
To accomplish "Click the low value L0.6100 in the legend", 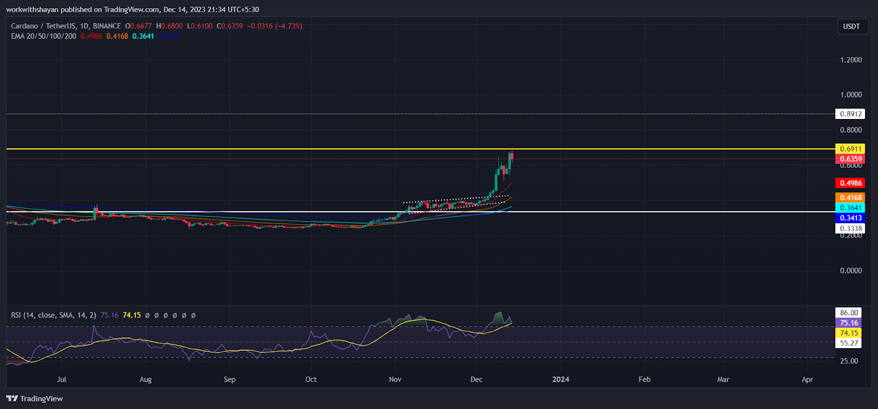I will tap(200, 26).
